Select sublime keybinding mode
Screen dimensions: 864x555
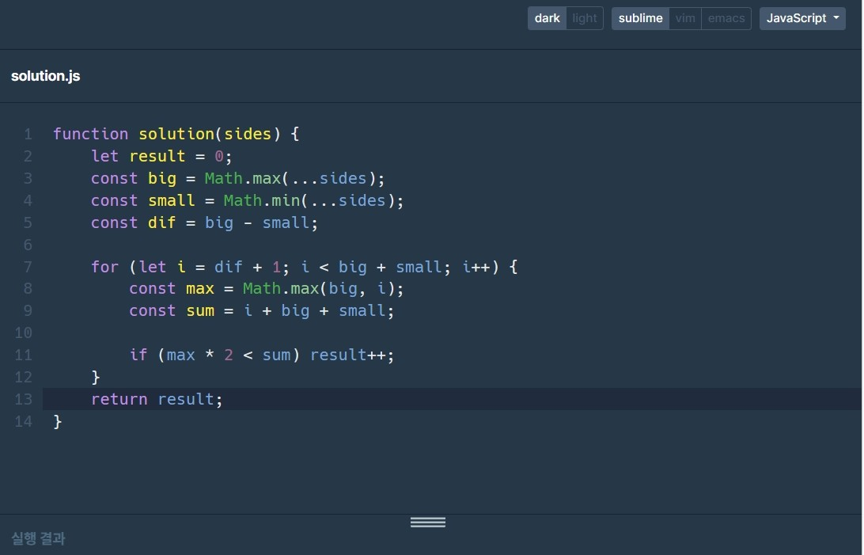point(640,18)
